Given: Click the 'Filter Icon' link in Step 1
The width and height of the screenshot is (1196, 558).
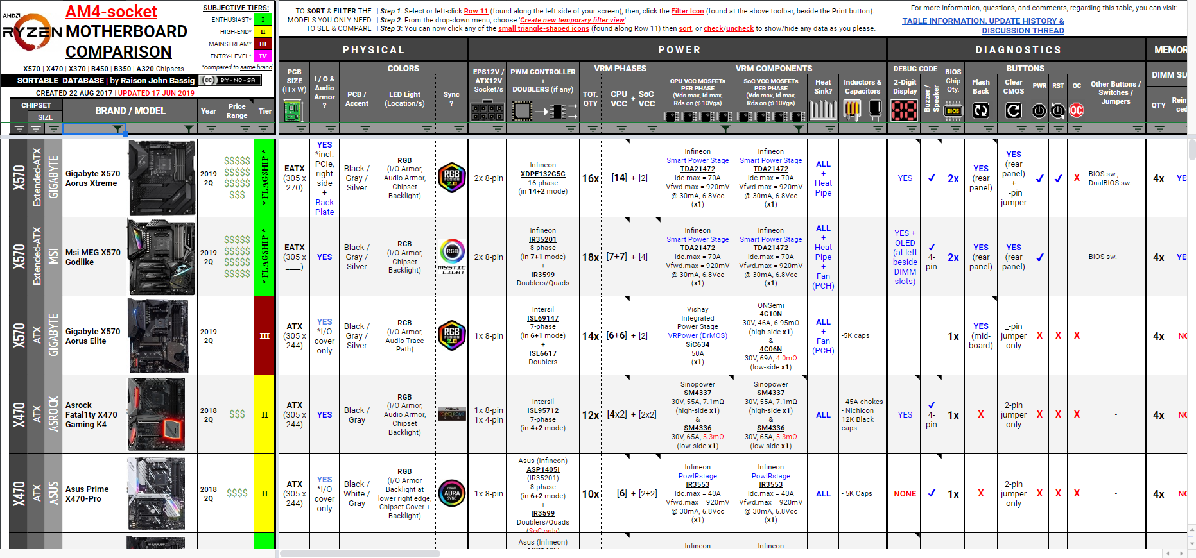Looking at the screenshot, I should 687,11.
